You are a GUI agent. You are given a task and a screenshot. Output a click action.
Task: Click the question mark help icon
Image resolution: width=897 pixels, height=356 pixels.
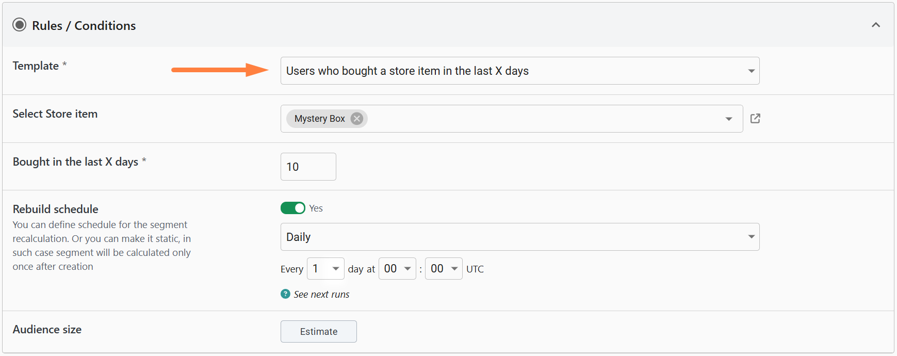click(285, 294)
